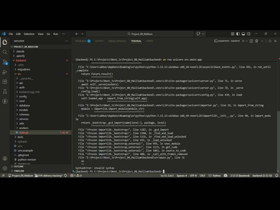The width and height of the screenshot is (280, 210).
Task: Open the lightning bolt activity bar view
Action: tap(5, 101)
